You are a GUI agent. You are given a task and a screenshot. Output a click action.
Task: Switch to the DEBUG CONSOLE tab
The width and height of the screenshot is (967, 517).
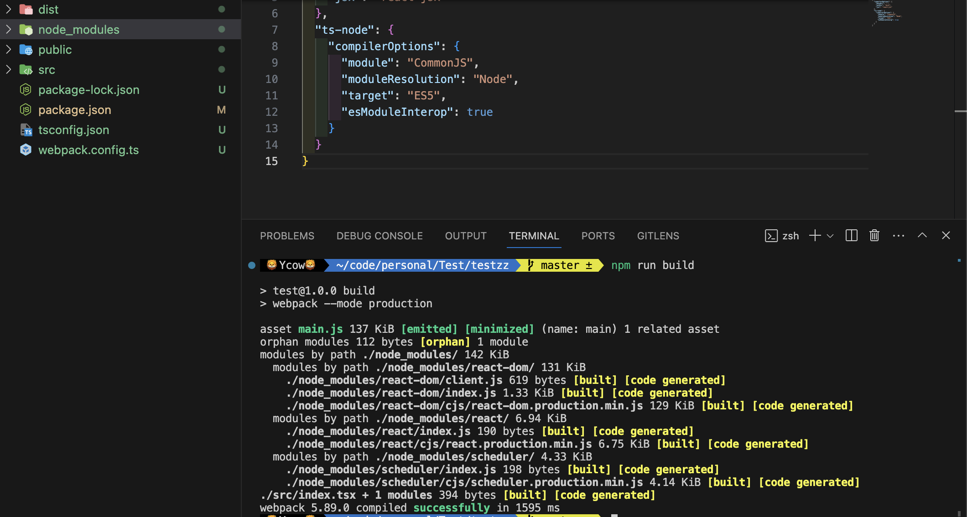click(x=380, y=236)
